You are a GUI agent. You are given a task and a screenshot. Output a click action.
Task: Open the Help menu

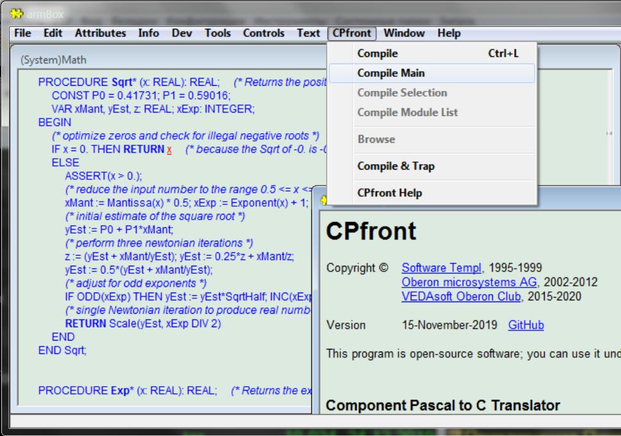(449, 33)
